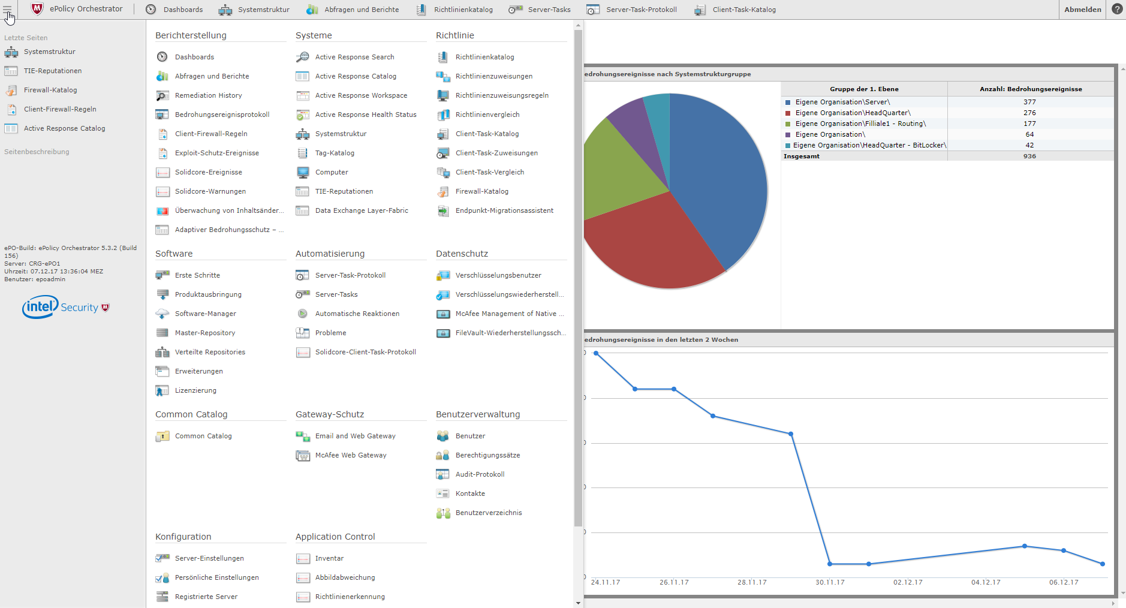Click the Abmelden button
This screenshot has height=608, width=1126.
(1082, 10)
